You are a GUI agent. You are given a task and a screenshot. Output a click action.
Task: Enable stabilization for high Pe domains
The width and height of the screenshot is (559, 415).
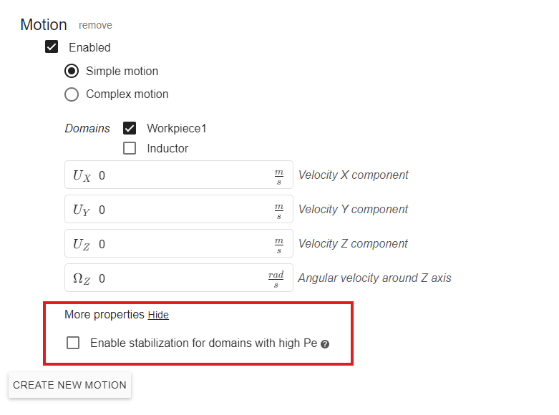pos(73,343)
